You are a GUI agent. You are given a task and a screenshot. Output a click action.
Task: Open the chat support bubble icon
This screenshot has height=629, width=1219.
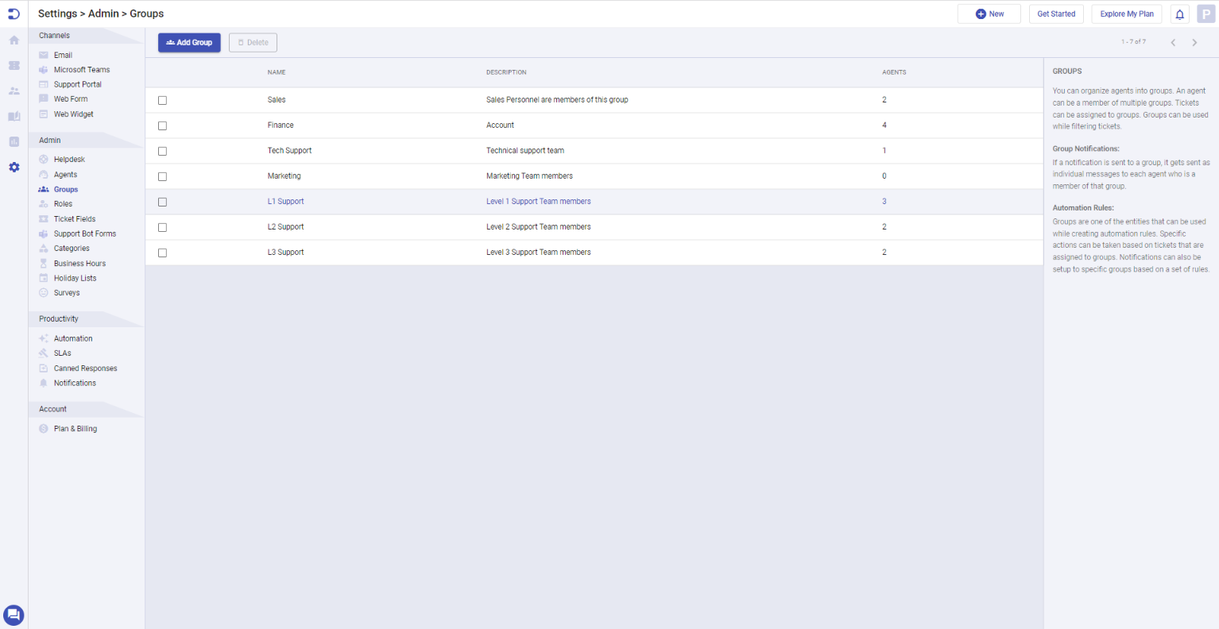point(14,615)
